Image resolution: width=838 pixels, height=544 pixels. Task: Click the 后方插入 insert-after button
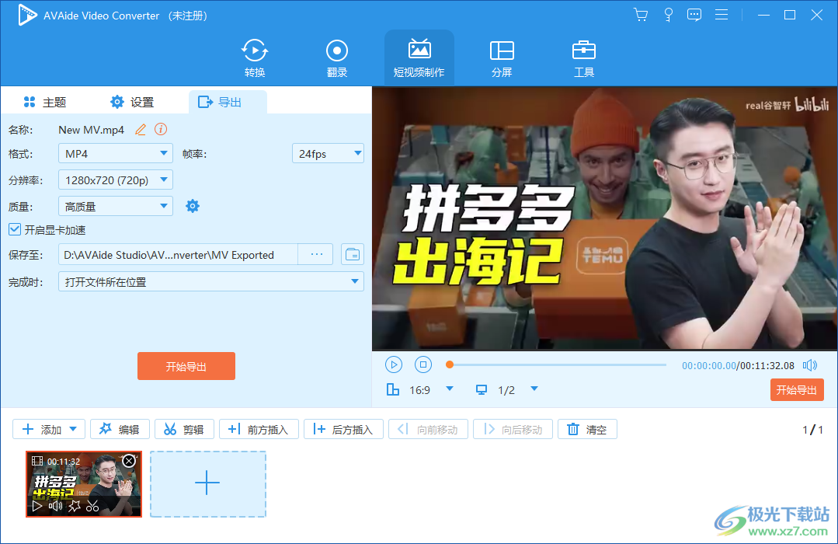(x=343, y=429)
